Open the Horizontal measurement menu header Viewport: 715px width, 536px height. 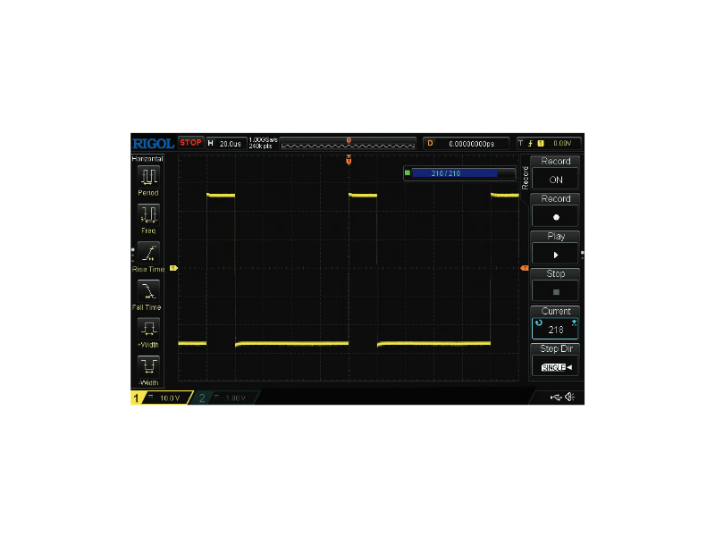pos(148,158)
